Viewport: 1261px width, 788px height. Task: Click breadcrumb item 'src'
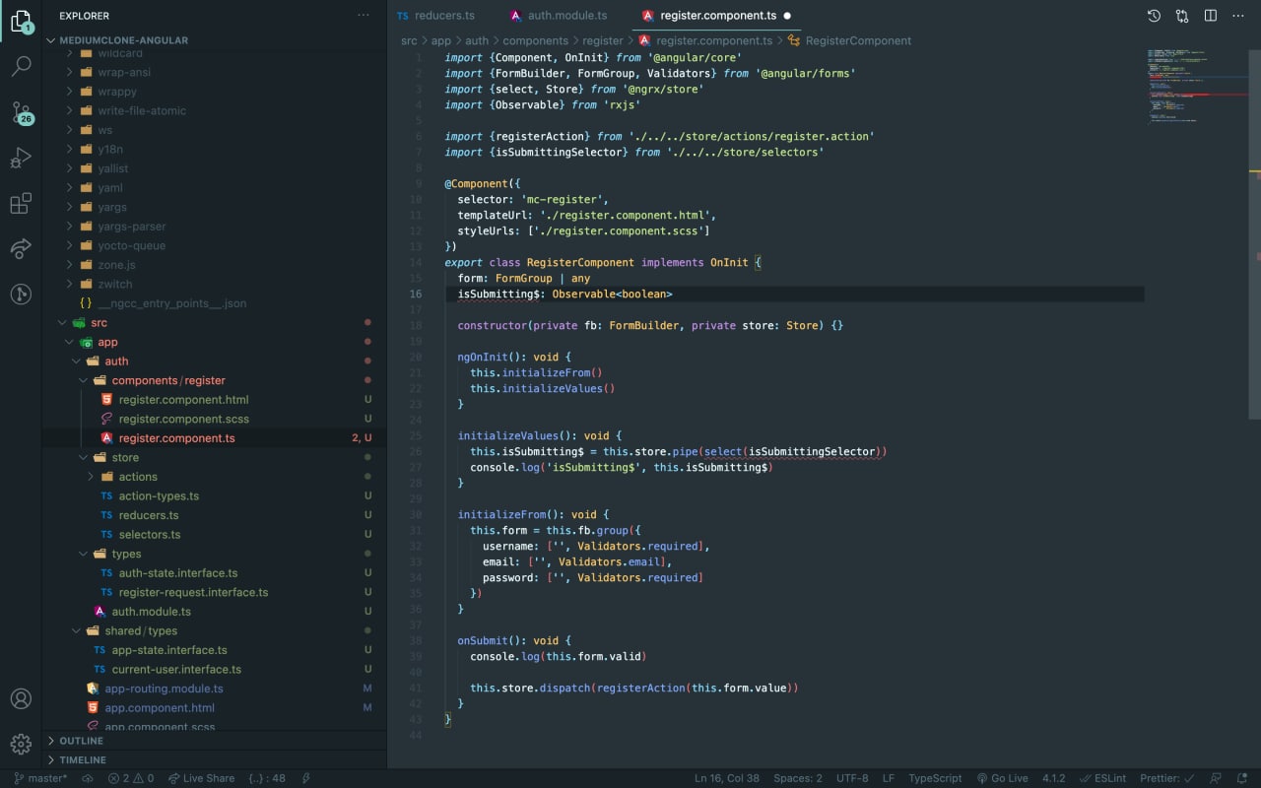(x=409, y=40)
